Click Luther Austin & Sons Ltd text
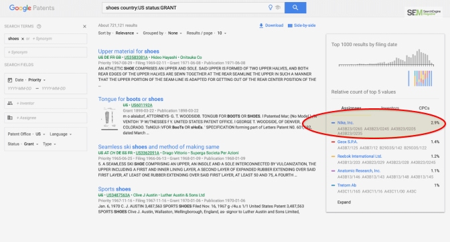Viewport: 450px width, 242px height. click(x=183, y=195)
